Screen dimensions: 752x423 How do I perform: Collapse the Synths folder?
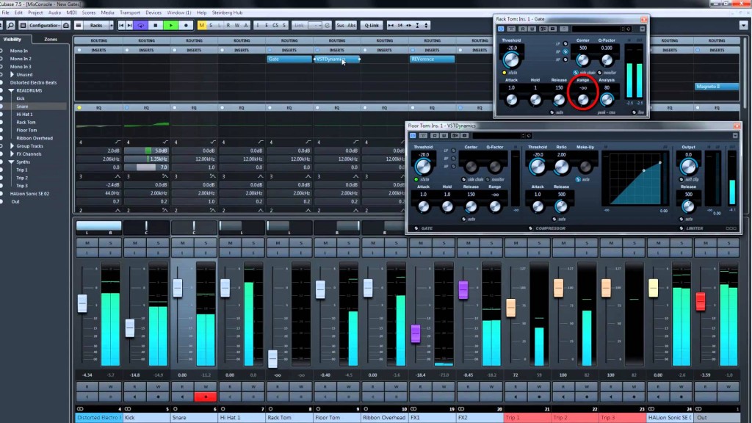(11, 162)
